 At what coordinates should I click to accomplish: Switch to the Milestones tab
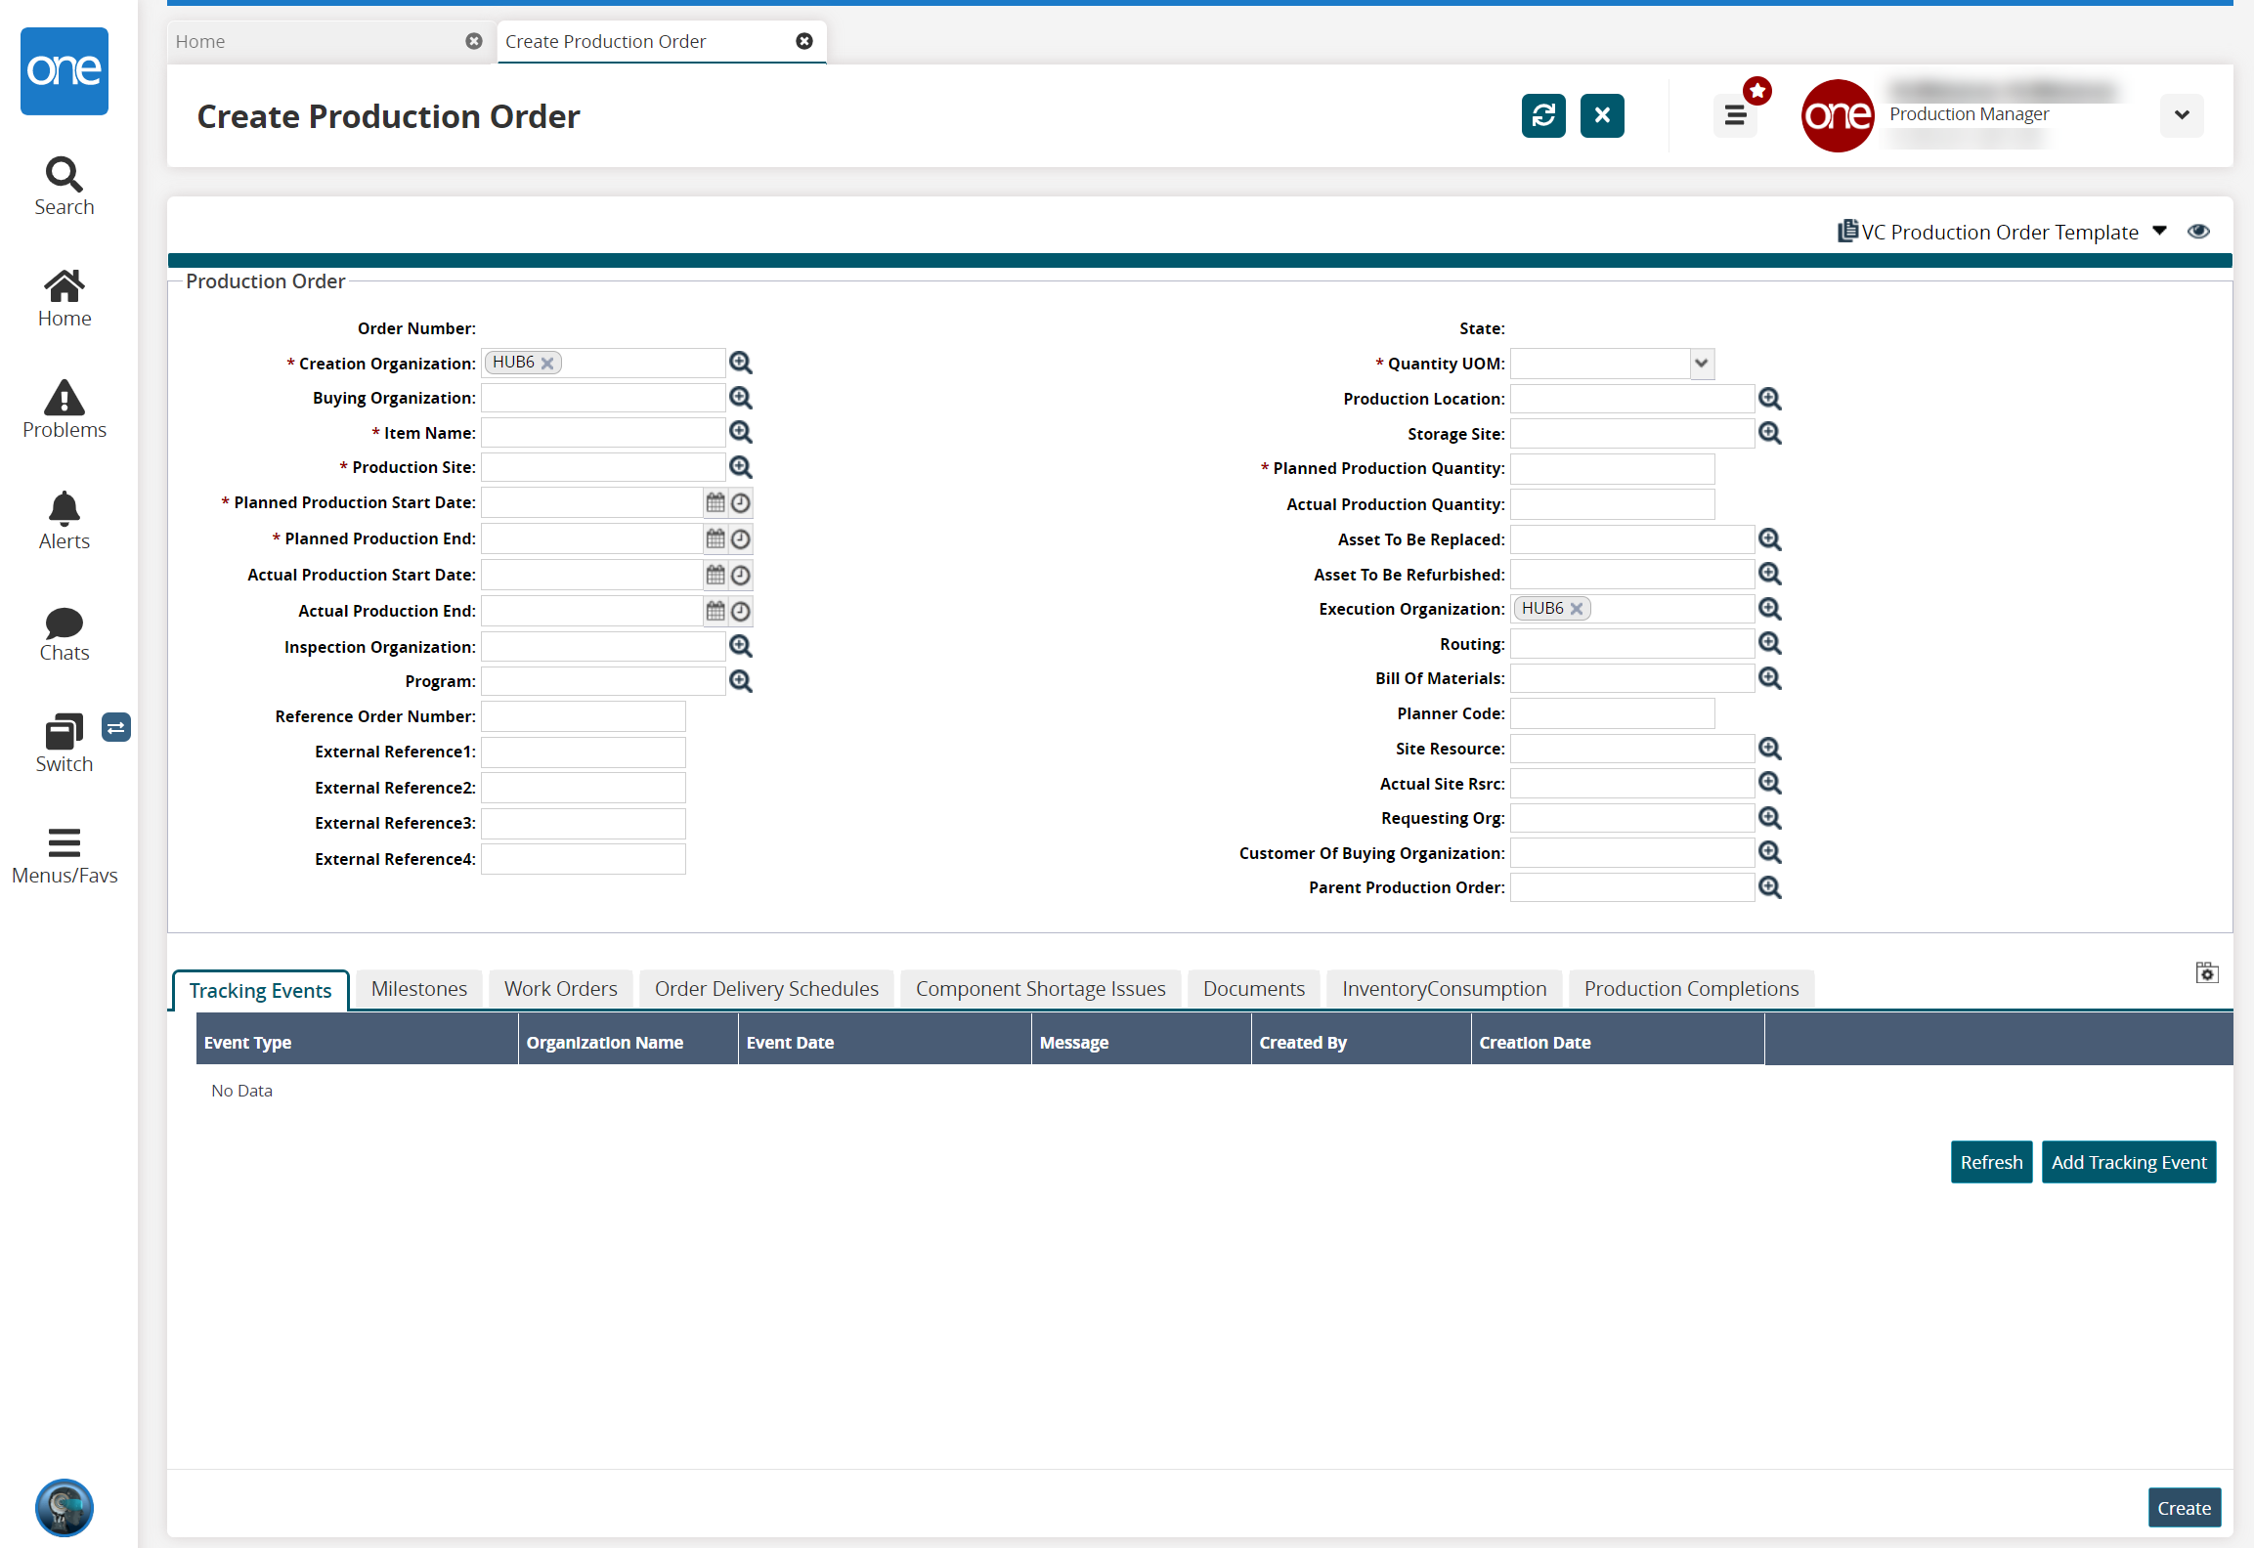coord(418,989)
